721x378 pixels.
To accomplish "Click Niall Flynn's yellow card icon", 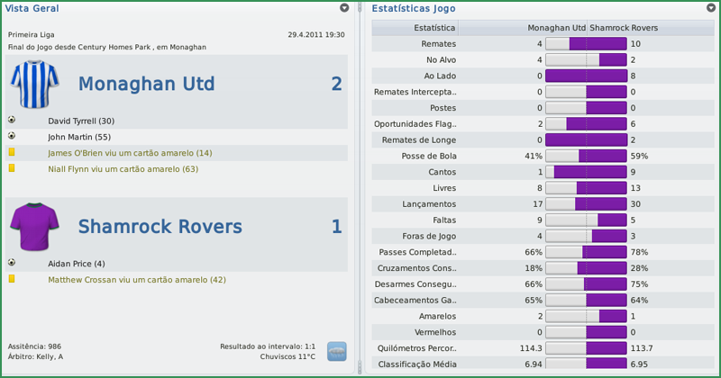I will [12, 168].
